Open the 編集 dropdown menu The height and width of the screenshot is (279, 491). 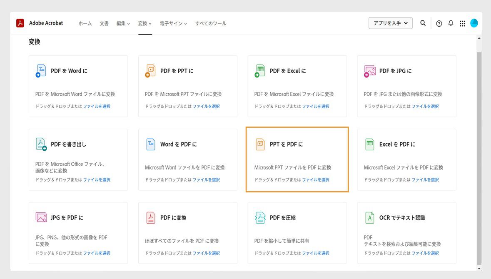[x=122, y=23]
